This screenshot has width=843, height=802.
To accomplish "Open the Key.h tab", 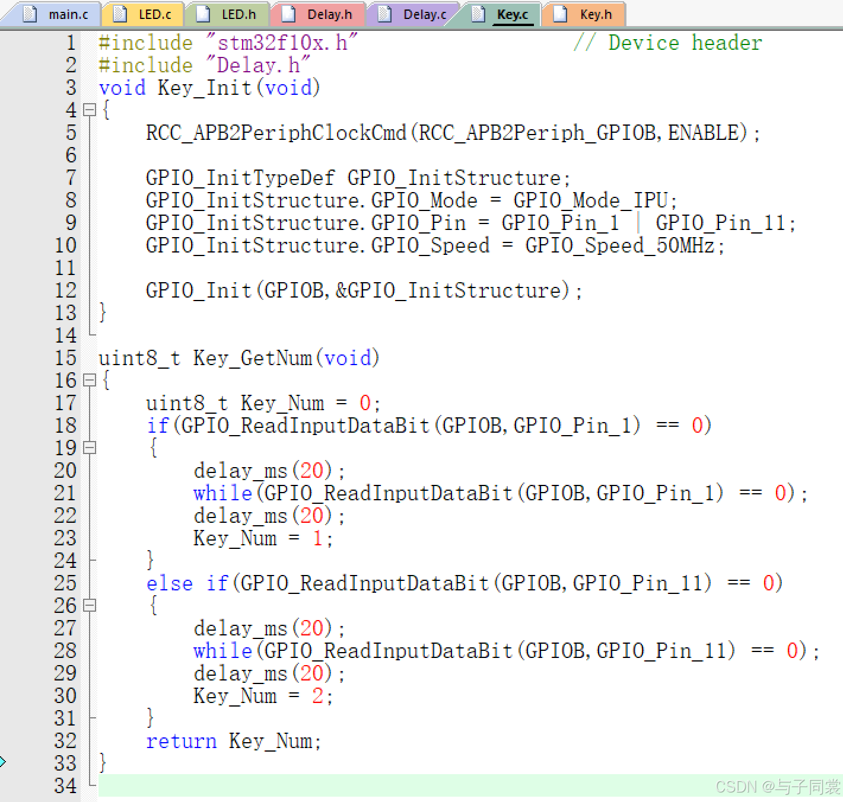I will point(595,13).
